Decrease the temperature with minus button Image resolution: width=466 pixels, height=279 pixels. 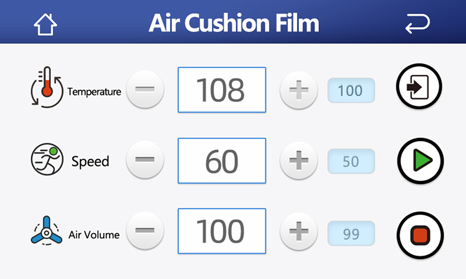(145, 89)
